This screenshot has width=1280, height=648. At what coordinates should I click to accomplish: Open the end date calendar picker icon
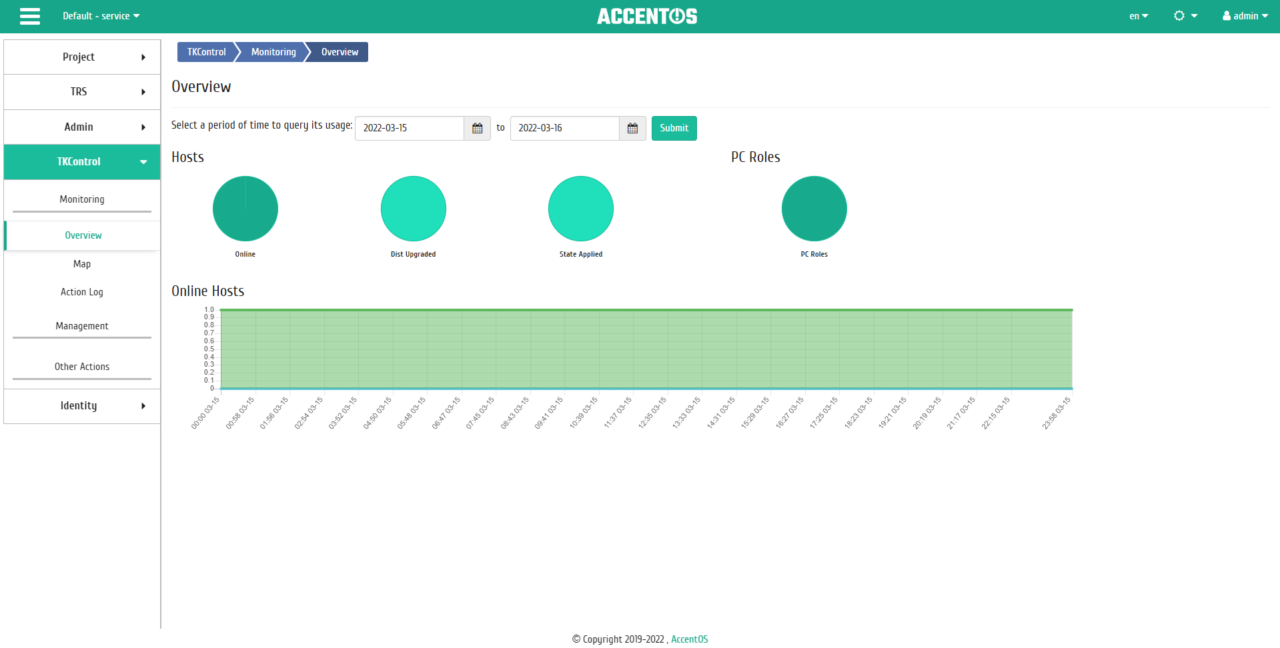pos(633,128)
